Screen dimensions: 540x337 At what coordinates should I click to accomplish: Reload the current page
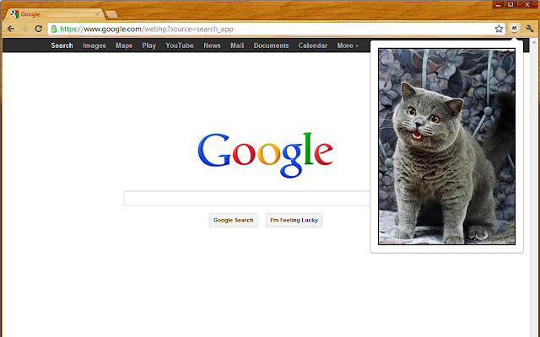[39, 29]
